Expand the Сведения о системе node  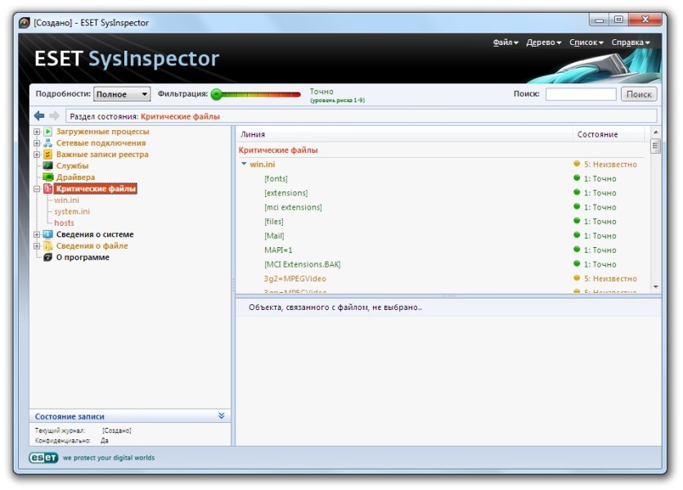(37, 234)
